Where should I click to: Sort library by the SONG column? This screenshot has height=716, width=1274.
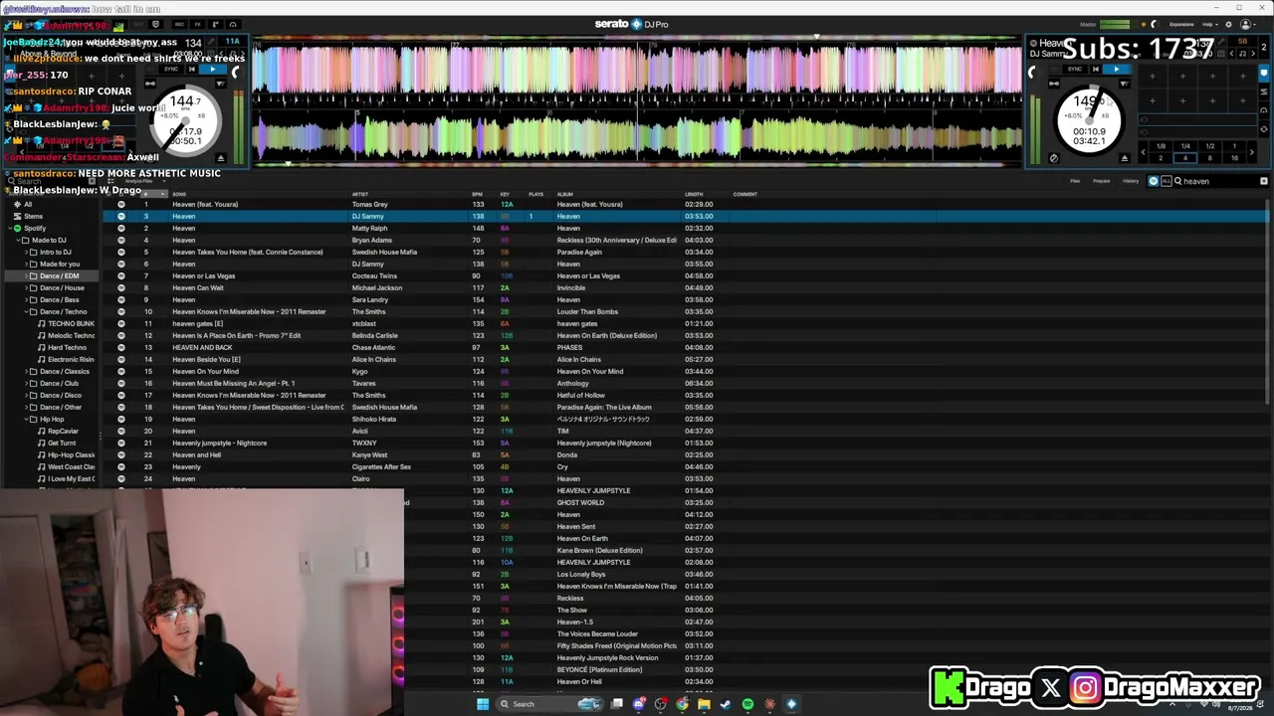[179, 194]
